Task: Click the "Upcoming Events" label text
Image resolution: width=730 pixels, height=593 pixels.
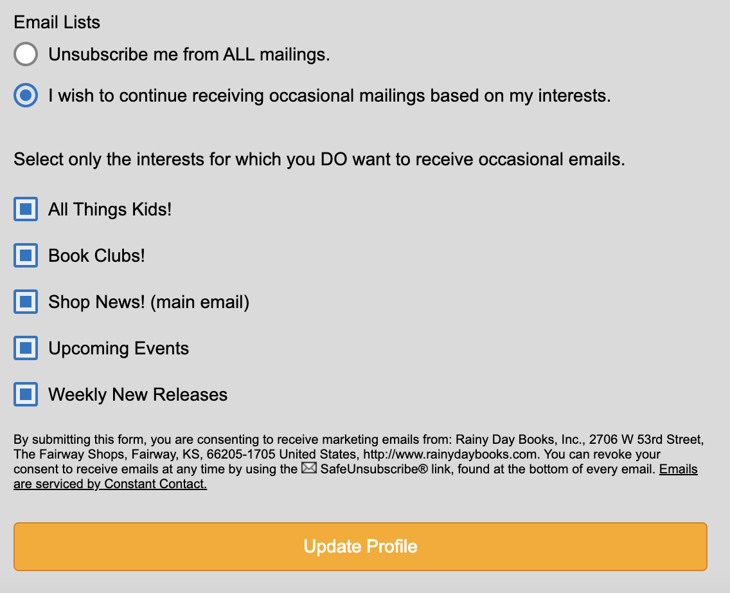Action: pyautogui.click(x=118, y=348)
